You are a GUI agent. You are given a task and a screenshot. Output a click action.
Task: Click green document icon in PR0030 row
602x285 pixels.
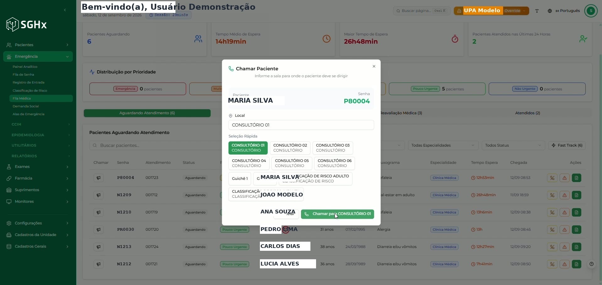pyautogui.click(x=577, y=230)
